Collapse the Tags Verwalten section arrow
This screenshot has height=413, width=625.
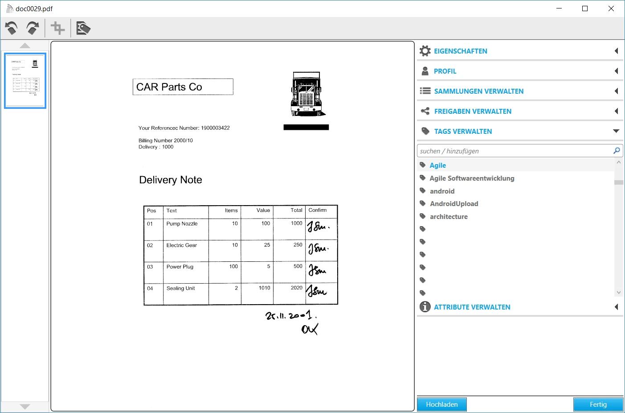(x=616, y=131)
